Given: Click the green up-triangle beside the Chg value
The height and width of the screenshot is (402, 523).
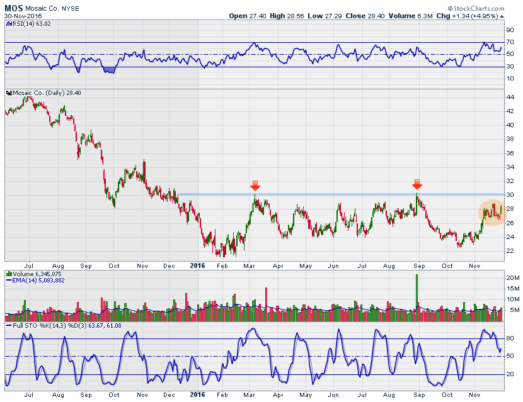Looking at the screenshot, I should pyautogui.click(x=502, y=16).
